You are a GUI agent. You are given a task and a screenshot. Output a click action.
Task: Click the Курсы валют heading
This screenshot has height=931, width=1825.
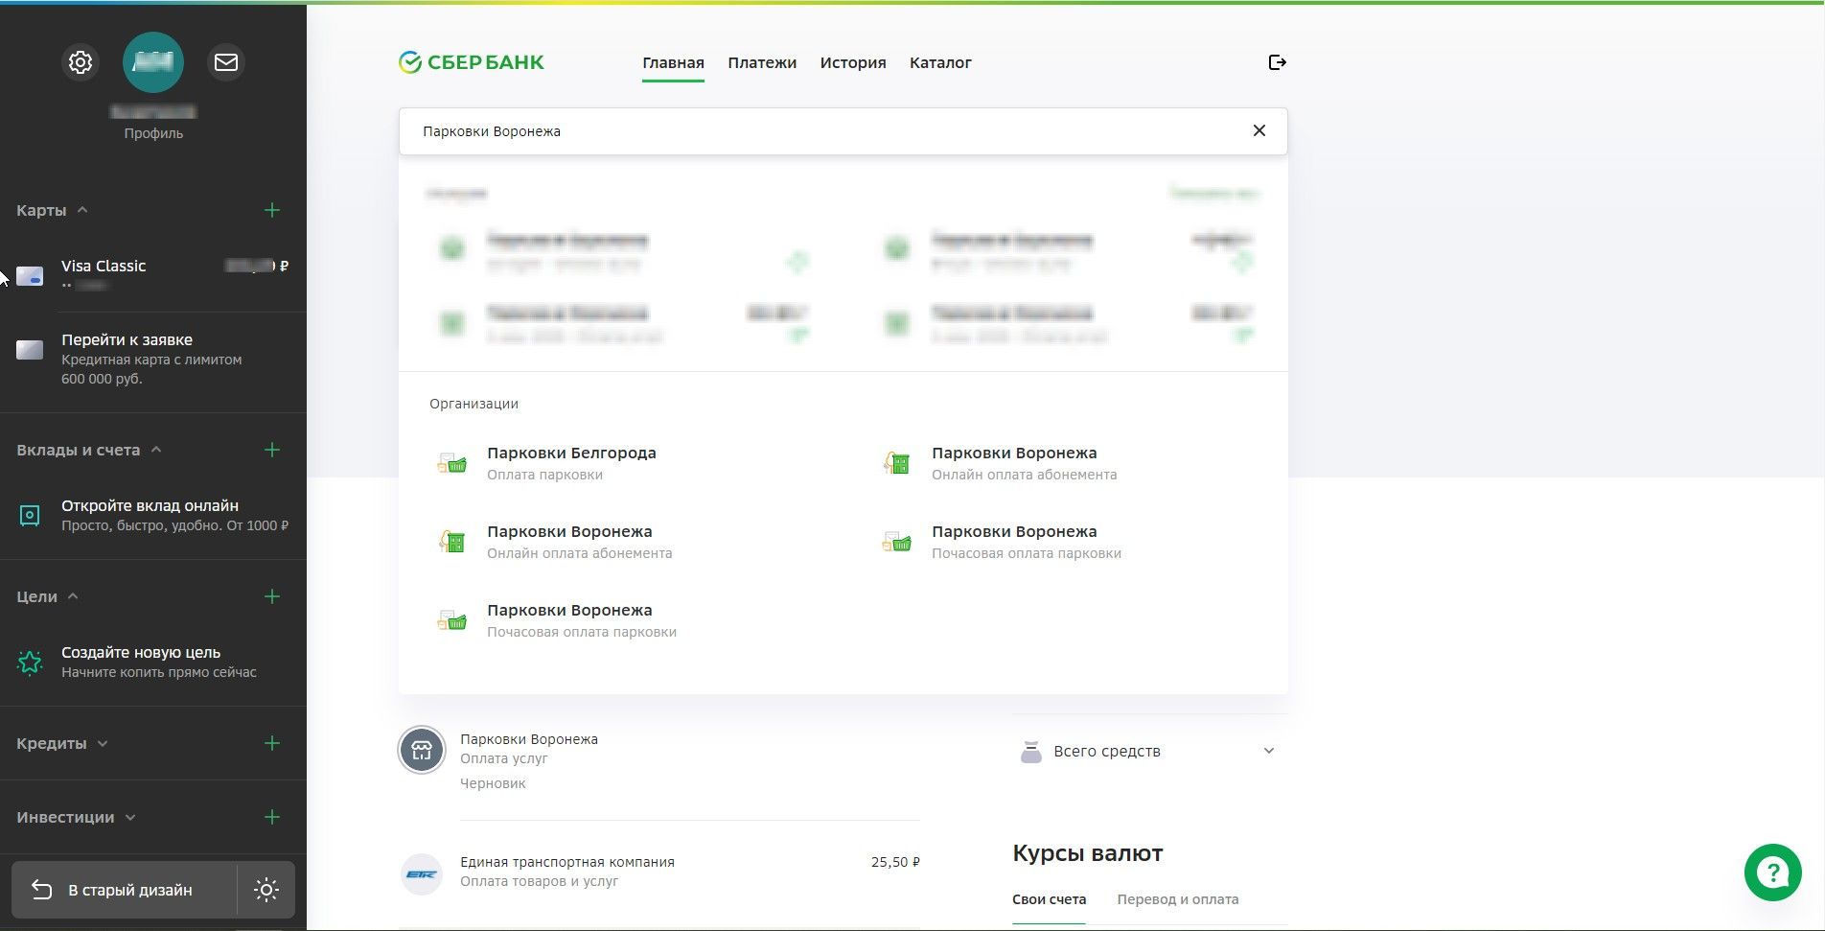(1088, 853)
